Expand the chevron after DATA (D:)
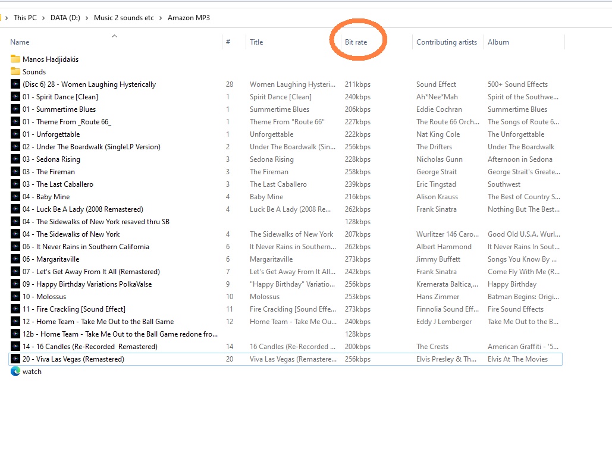The image size is (612, 449). (87, 18)
